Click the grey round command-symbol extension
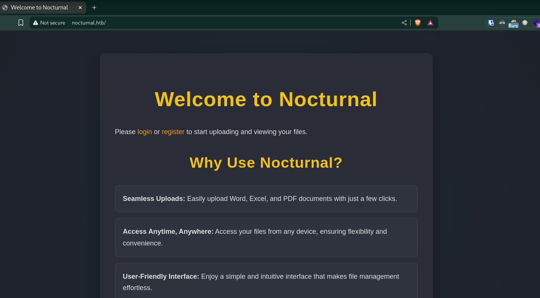540x298 pixels. coord(525,23)
